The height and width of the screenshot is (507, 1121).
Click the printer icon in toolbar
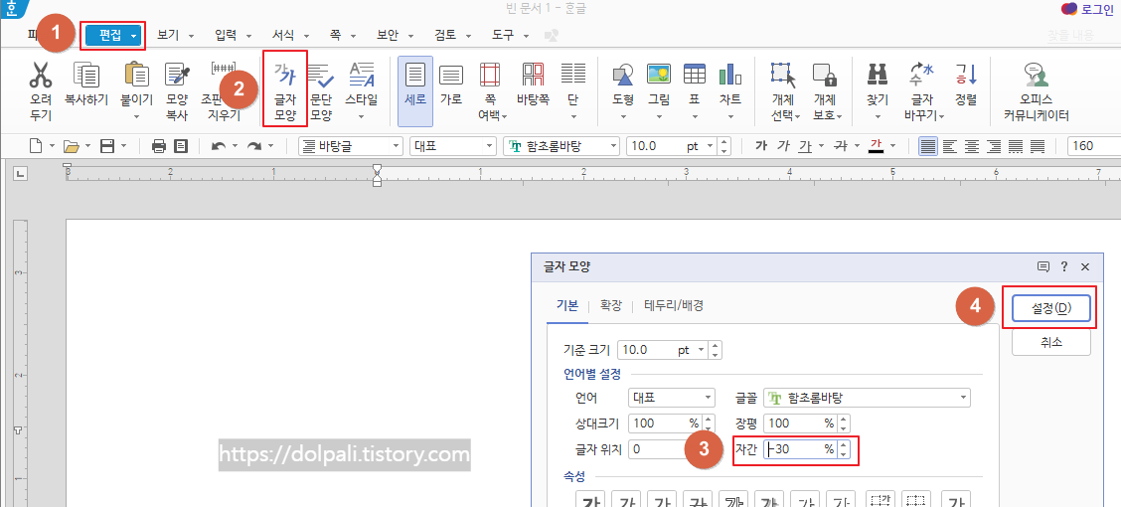(159, 146)
